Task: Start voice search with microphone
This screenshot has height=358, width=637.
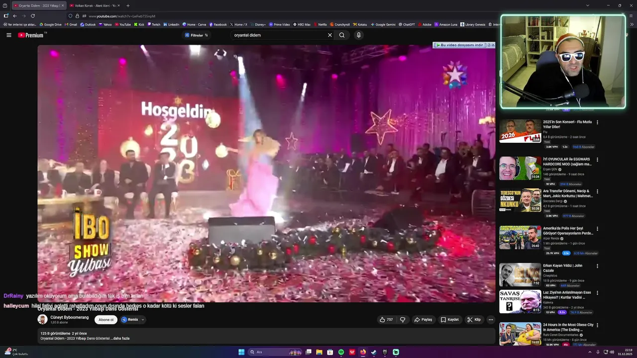Action: tap(358, 35)
